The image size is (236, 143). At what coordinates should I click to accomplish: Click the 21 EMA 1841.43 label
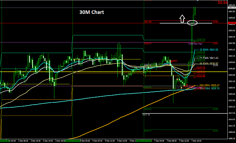pos(209,58)
